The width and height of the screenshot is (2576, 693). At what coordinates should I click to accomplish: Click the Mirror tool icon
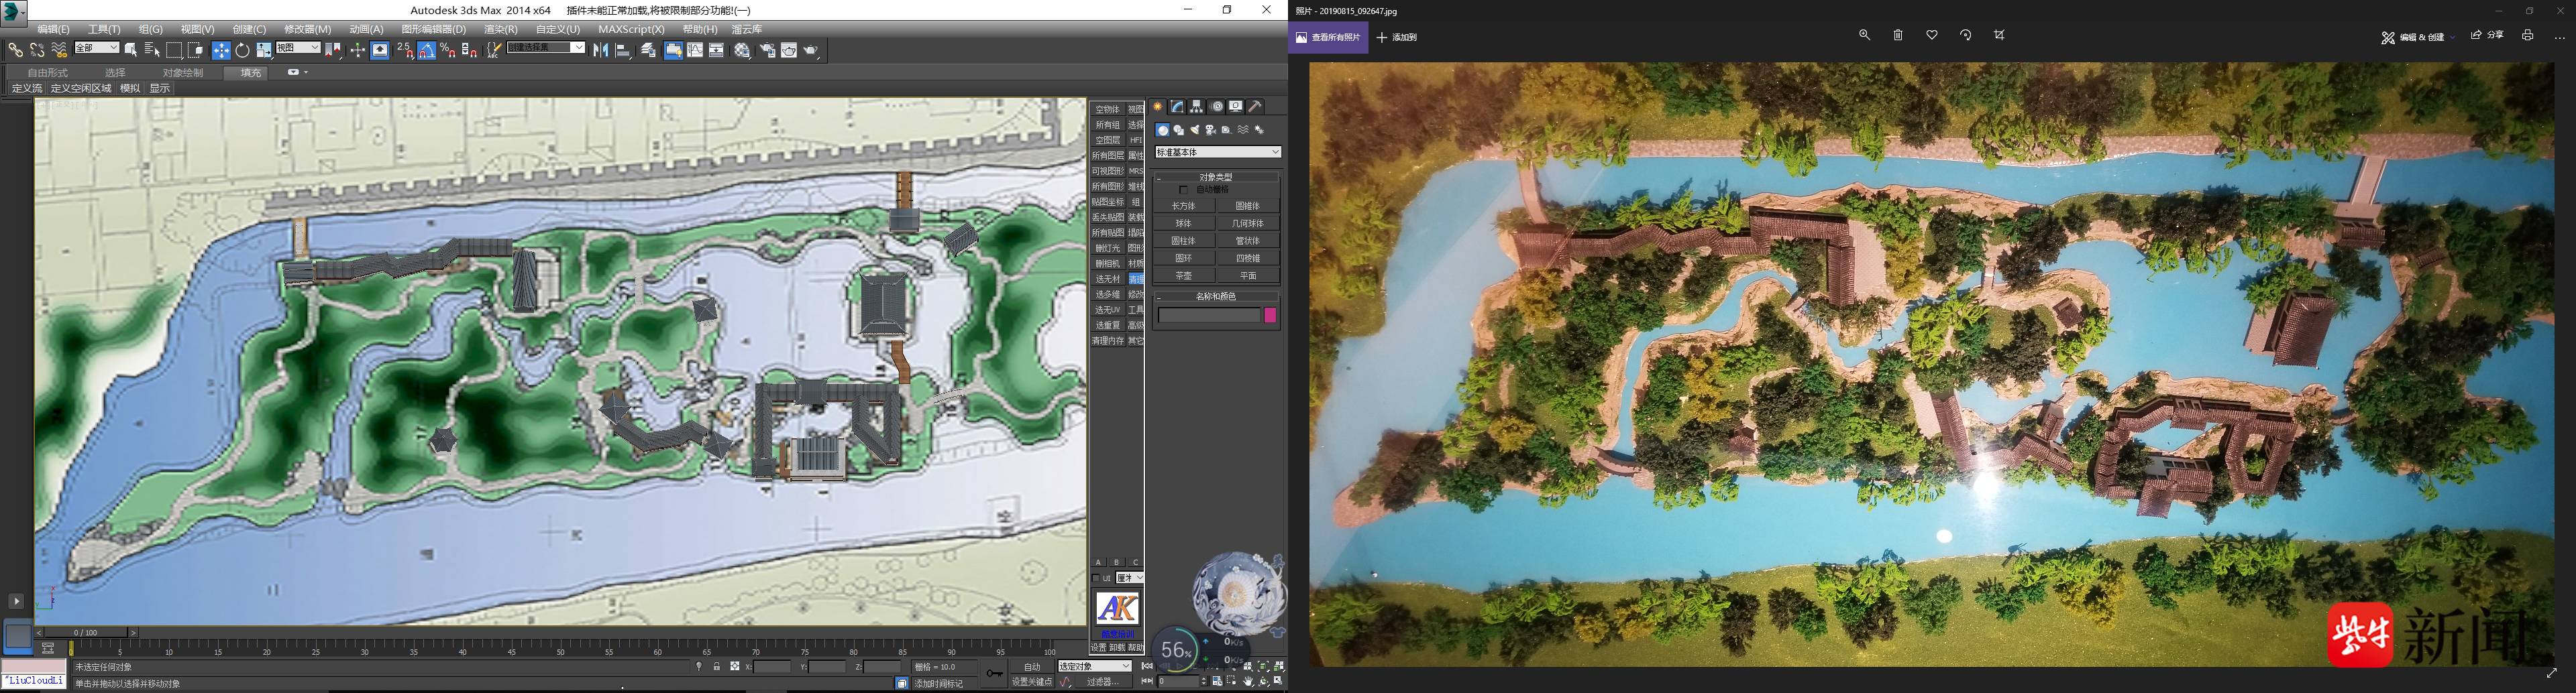[601, 50]
